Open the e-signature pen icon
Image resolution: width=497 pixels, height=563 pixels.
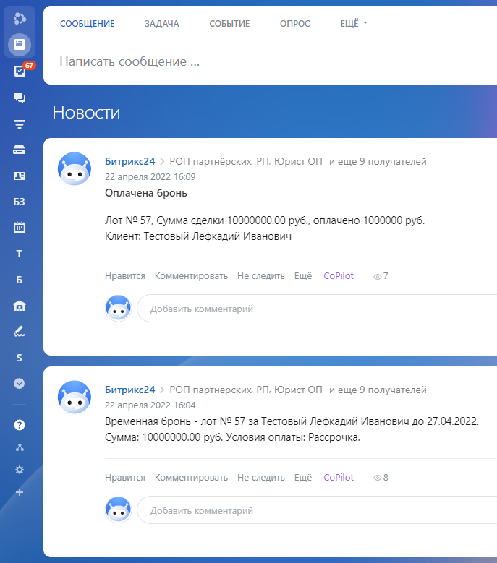(20, 332)
